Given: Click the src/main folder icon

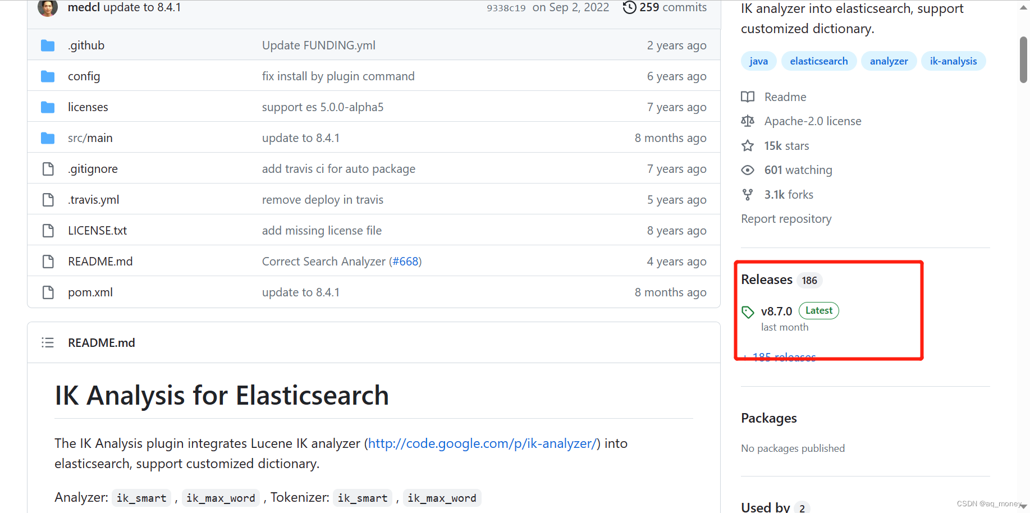Looking at the screenshot, I should pos(48,138).
